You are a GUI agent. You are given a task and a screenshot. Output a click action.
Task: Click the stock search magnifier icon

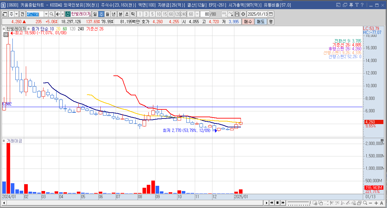coord(51,14)
